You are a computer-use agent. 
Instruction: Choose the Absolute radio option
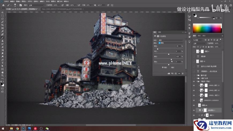click(x=170, y=67)
